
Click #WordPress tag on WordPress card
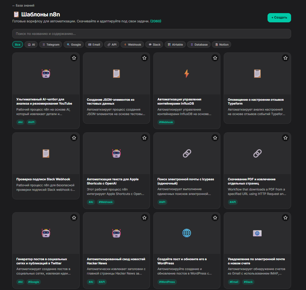pos(167,282)
